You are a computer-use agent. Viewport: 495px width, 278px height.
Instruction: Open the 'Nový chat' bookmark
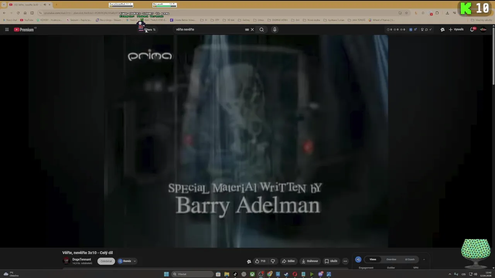pos(10,20)
